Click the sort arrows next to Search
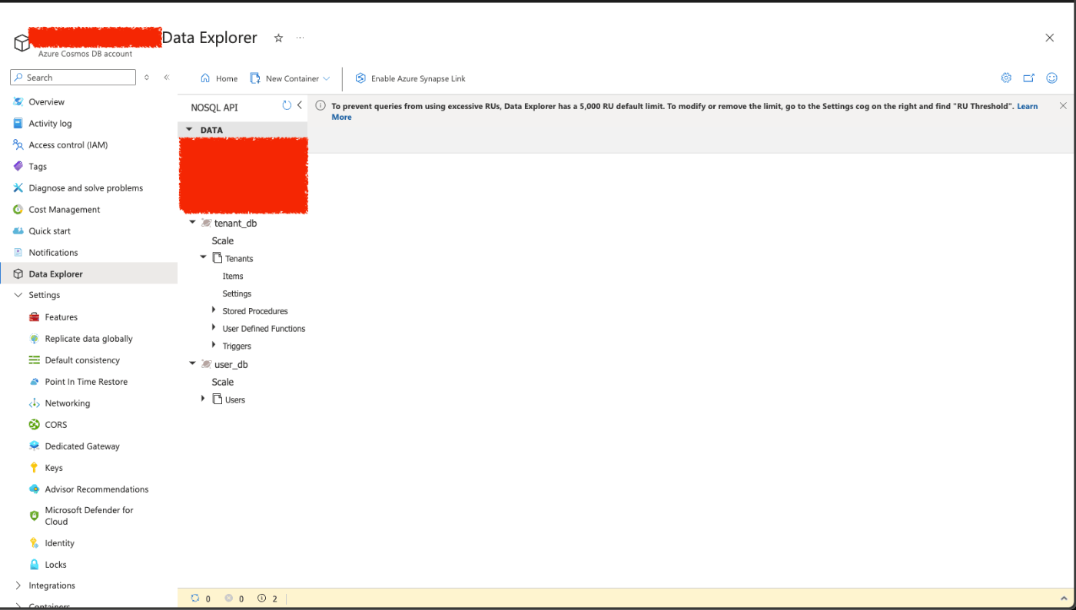 coord(147,78)
